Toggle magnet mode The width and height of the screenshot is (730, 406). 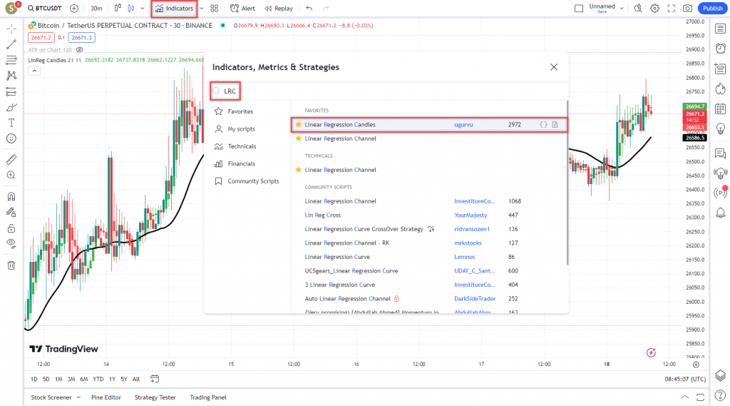click(x=11, y=197)
